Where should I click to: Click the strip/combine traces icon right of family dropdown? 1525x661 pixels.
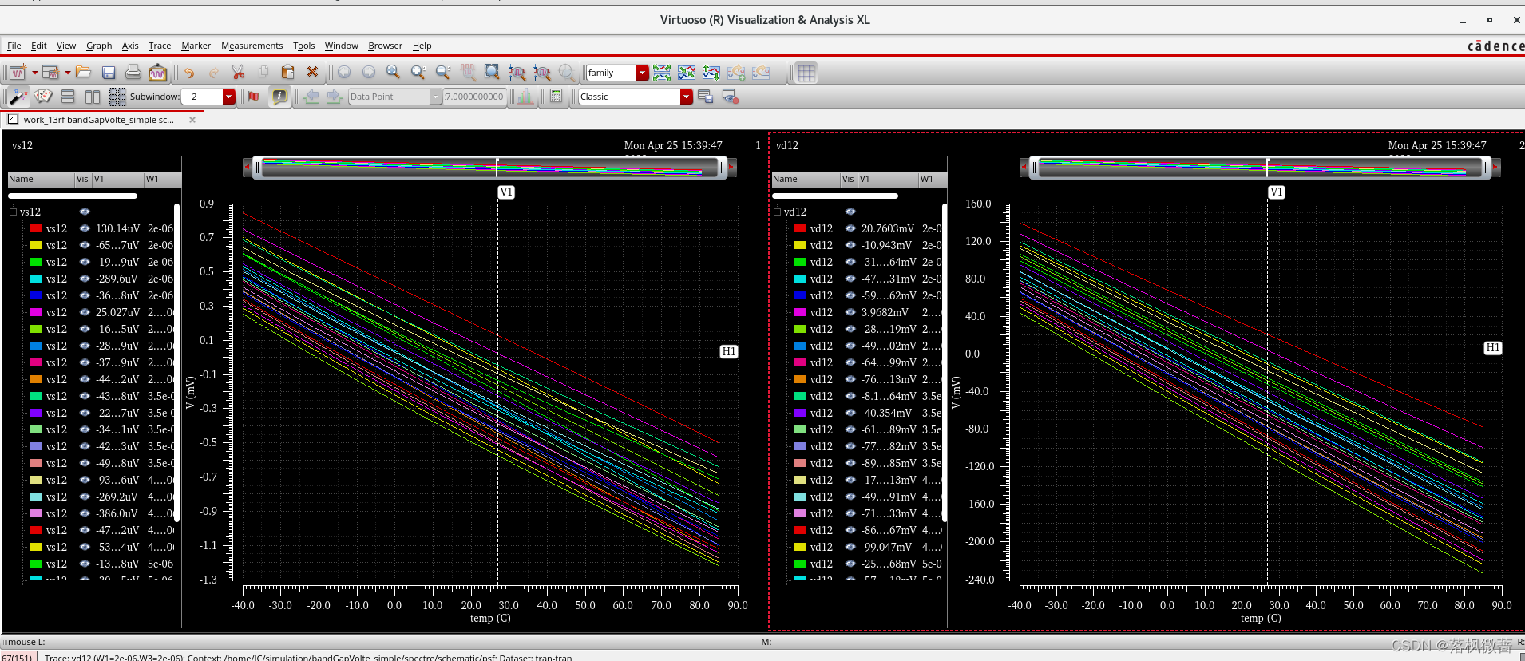662,73
